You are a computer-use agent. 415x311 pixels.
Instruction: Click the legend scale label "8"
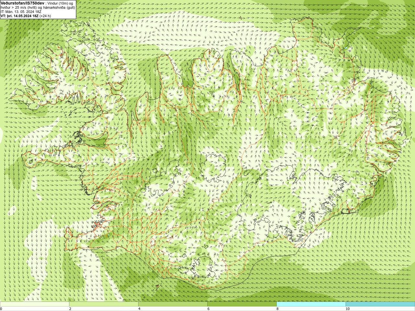pos(278,309)
